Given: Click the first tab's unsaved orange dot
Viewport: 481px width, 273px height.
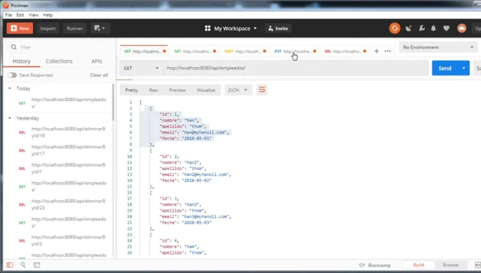Looking at the screenshot, I should coord(164,51).
